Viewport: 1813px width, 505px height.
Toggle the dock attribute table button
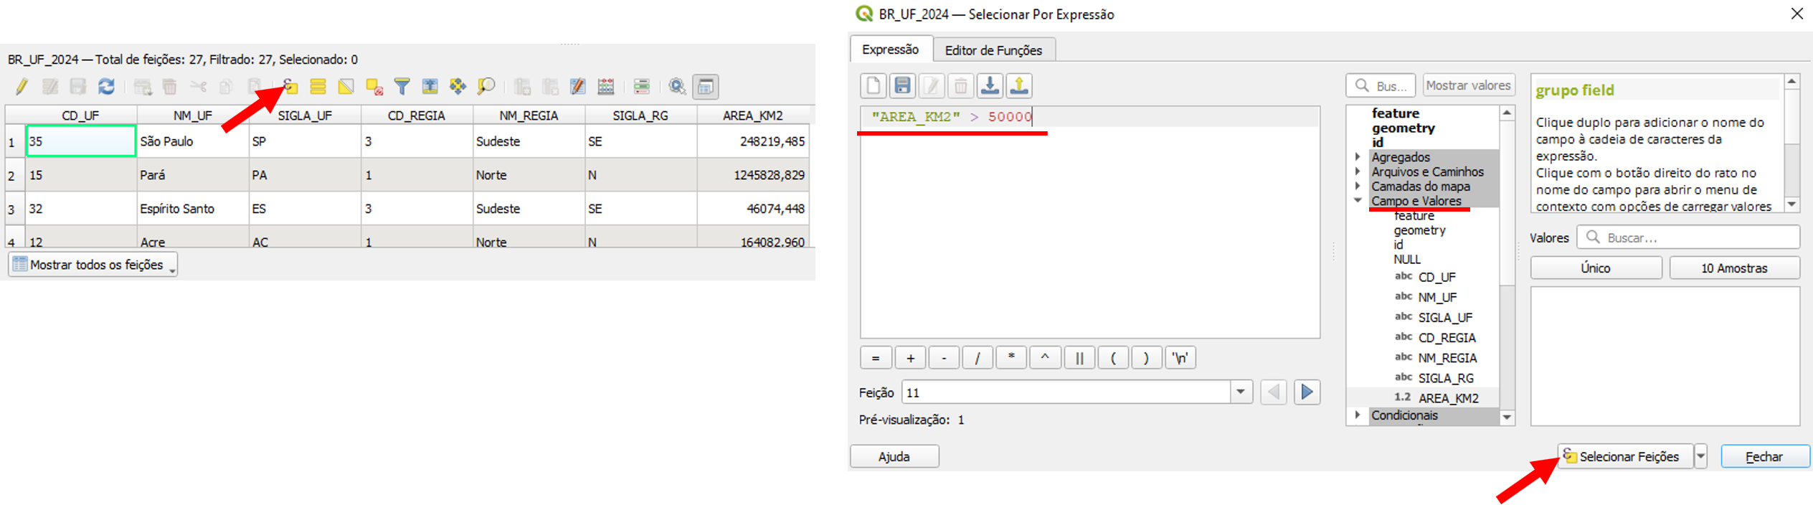click(706, 87)
